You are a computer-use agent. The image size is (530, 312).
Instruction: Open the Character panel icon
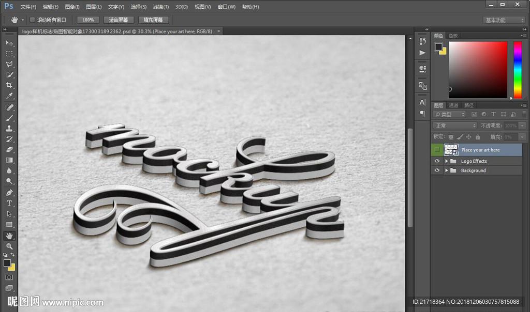[x=422, y=102]
